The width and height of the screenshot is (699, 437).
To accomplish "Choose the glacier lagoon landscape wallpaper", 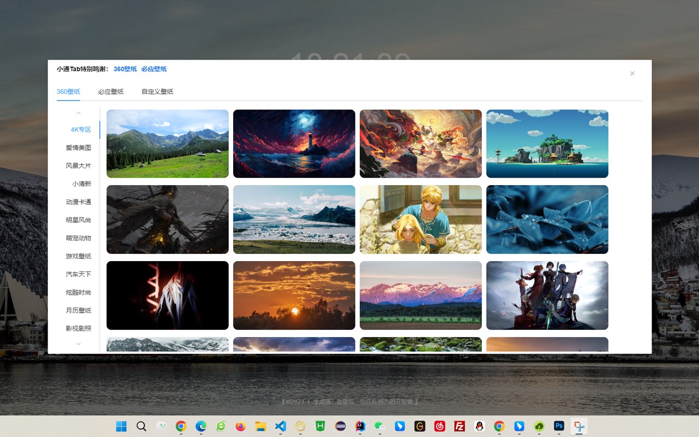I will click(294, 220).
